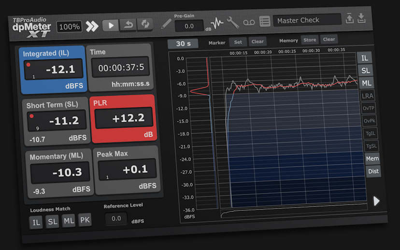
Task: Open settings with the wrench icon
Action: coord(233,22)
